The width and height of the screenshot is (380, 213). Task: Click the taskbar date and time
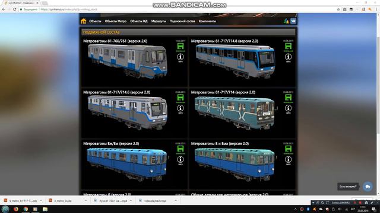point(363,209)
